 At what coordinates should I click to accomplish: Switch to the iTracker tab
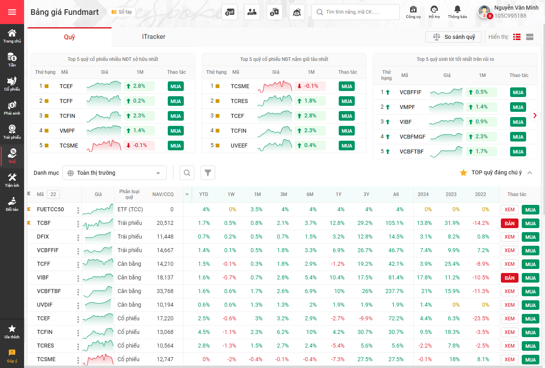click(153, 37)
